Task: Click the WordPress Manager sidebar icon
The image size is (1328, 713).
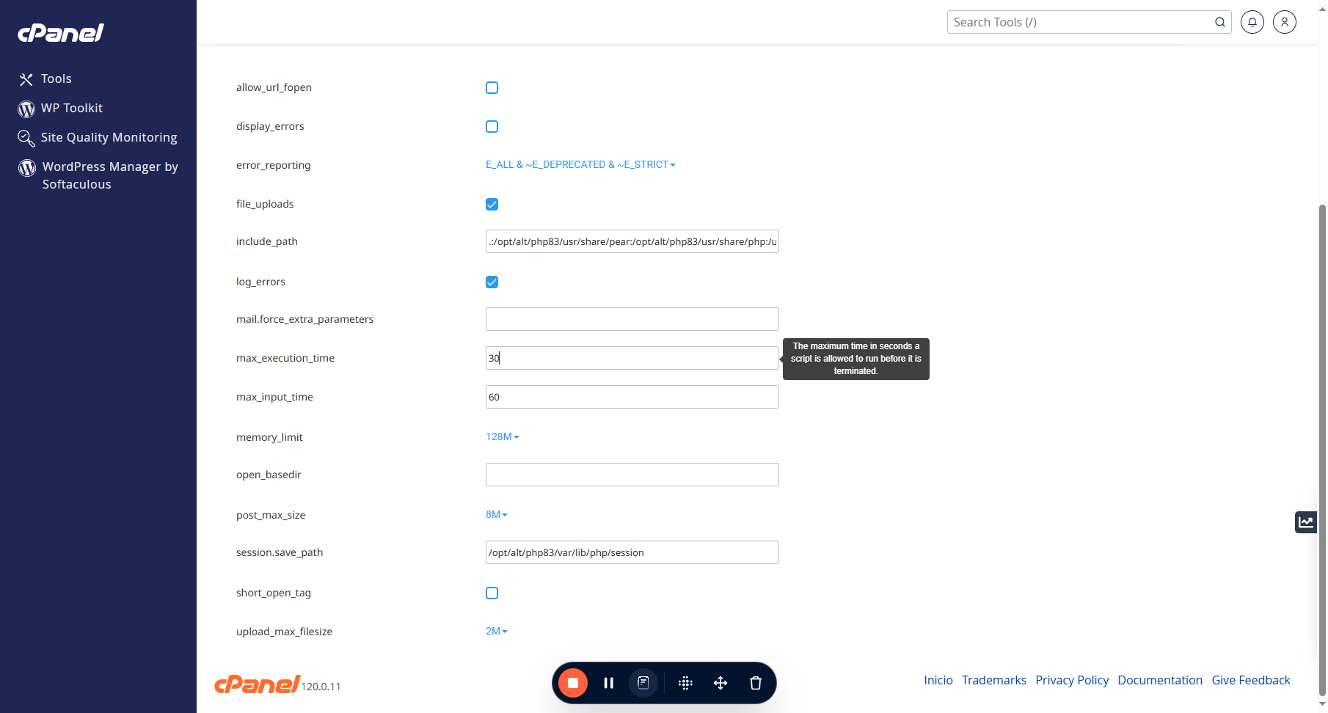Action: (27, 168)
